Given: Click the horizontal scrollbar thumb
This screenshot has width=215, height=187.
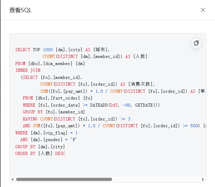Looking at the screenshot, I should coord(64,180).
